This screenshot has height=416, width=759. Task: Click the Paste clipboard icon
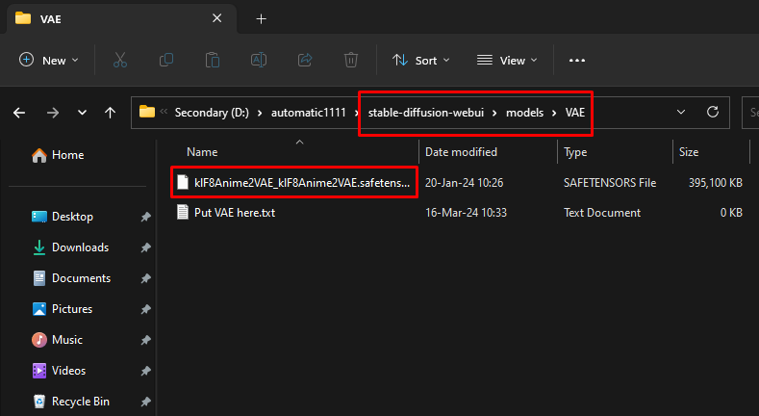tap(213, 60)
